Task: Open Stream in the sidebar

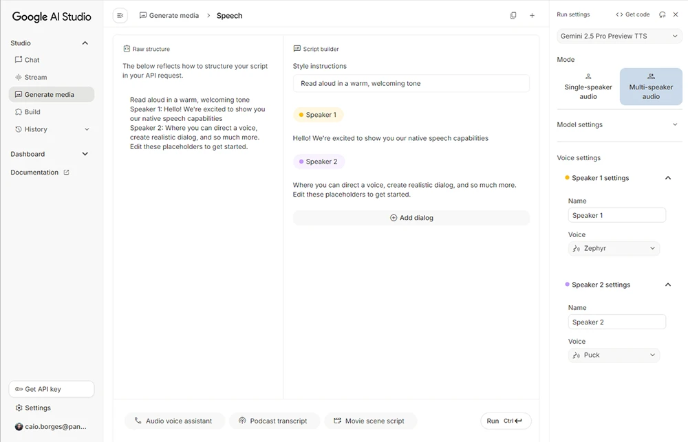Action: click(52, 77)
